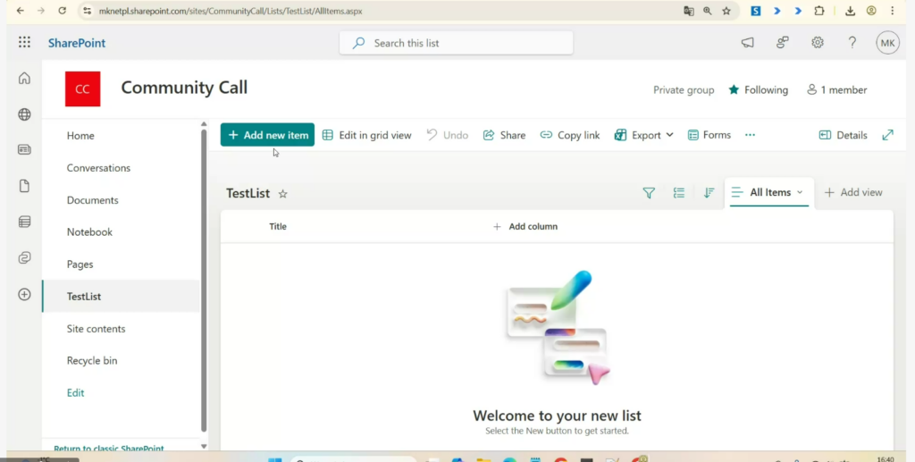Open the browser translate icon
The width and height of the screenshot is (915, 462).
point(689,11)
